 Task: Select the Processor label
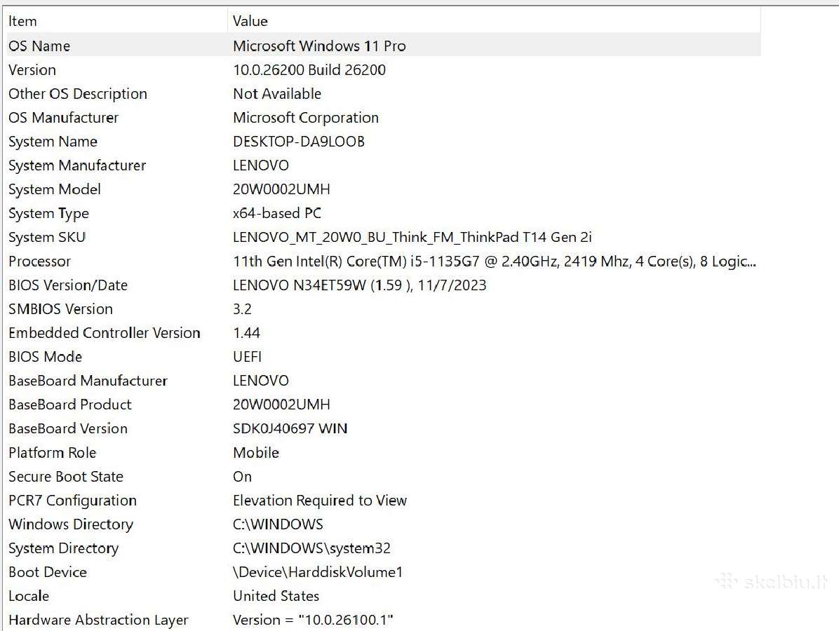[x=39, y=262]
